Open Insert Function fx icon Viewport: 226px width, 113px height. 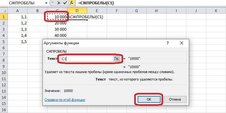72,3
